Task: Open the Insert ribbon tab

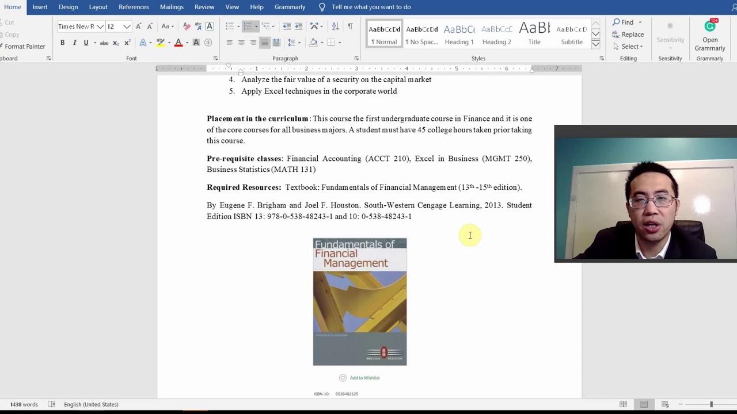Action: (x=40, y=7)
